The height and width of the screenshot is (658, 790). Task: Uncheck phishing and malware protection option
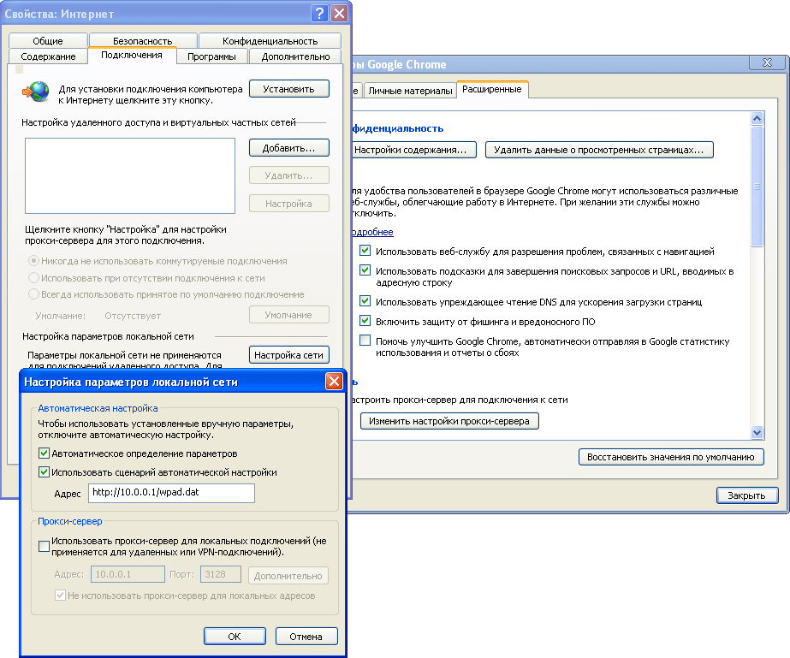(x=365, y=322)
